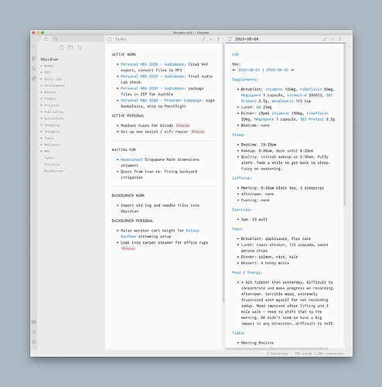382x387 pixels.
Task: Click the 2020-08-04 pane vertical scrollbar
Action: click(344, 125)
